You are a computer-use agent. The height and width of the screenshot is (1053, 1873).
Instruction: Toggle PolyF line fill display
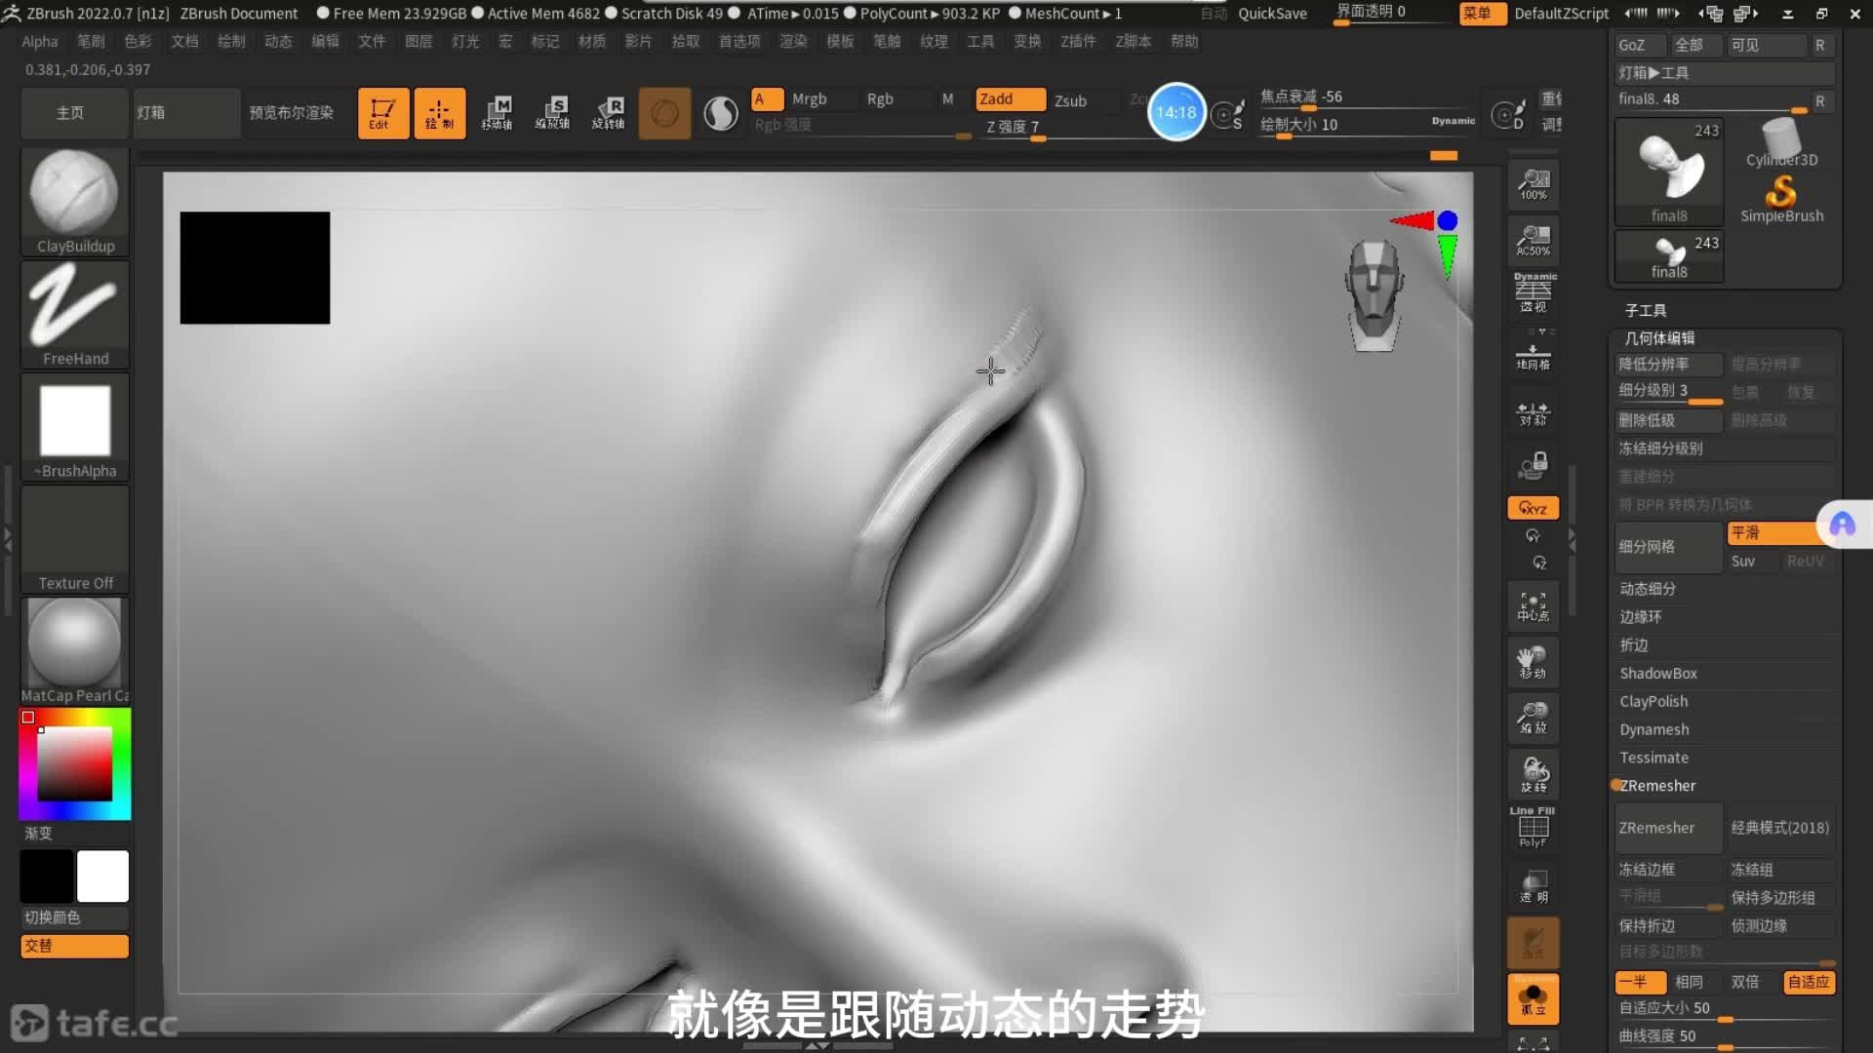click(1533, 828)
